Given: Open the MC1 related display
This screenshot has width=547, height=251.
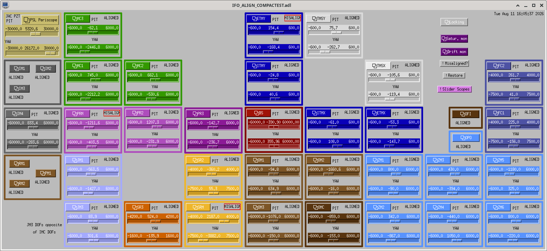Looking at the screenshot, I should [x=78, y=66].
